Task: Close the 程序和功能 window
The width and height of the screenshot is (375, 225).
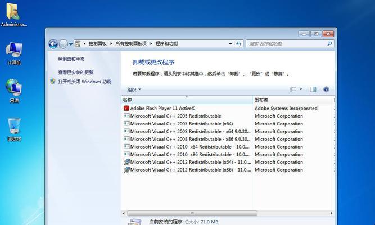Action: 328,34
